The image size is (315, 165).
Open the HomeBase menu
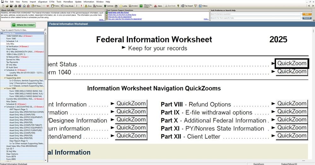click(x=68, y=2)
